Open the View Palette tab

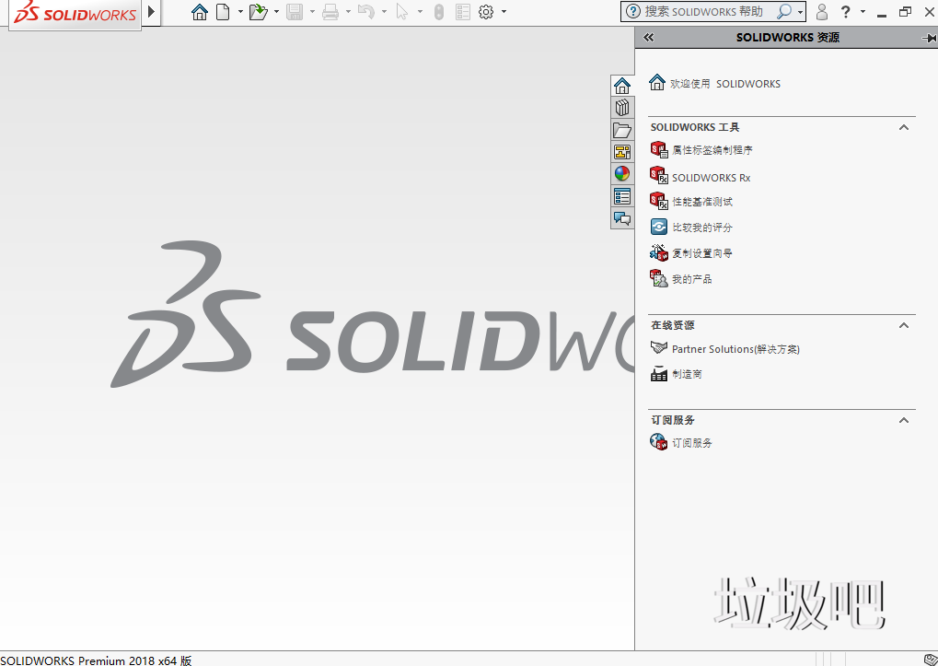point(622,152)
